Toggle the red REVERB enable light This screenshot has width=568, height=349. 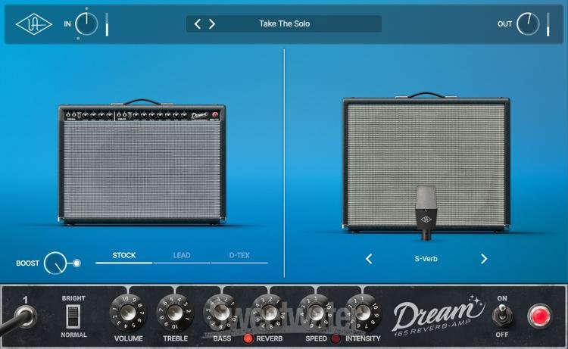click(248, 338)
